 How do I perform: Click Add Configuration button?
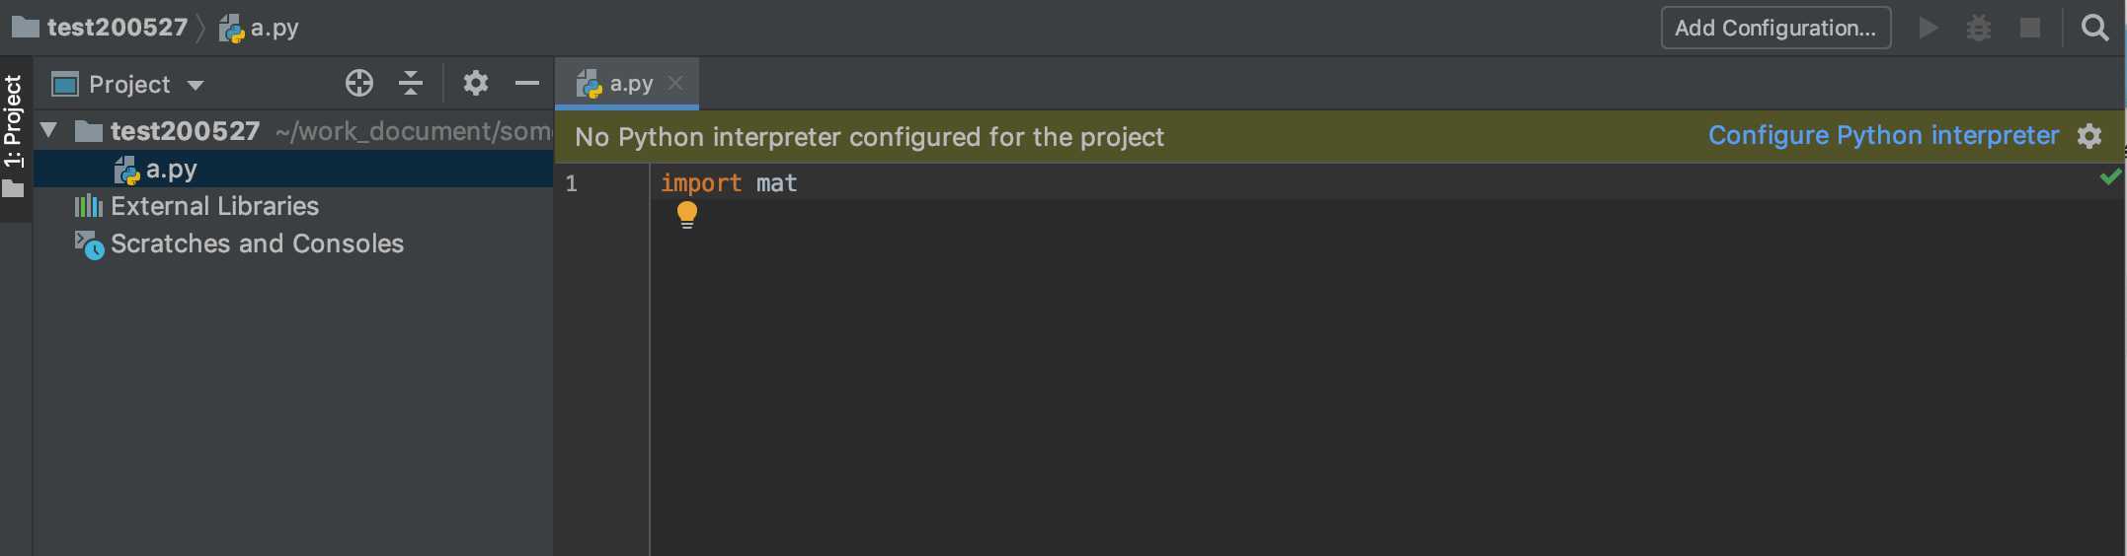[1775, 28]
